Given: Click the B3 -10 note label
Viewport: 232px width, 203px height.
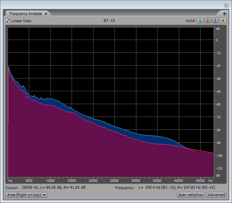Looking at the screenshot, I should tap(109, 20).
